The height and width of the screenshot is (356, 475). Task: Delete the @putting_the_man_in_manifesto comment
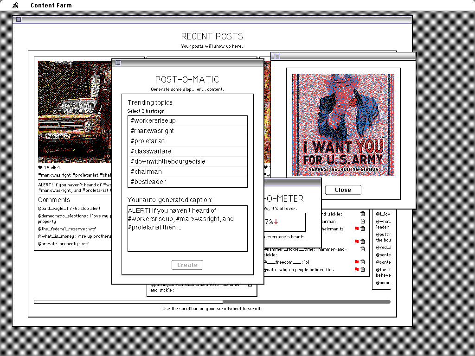click(250, 285)
